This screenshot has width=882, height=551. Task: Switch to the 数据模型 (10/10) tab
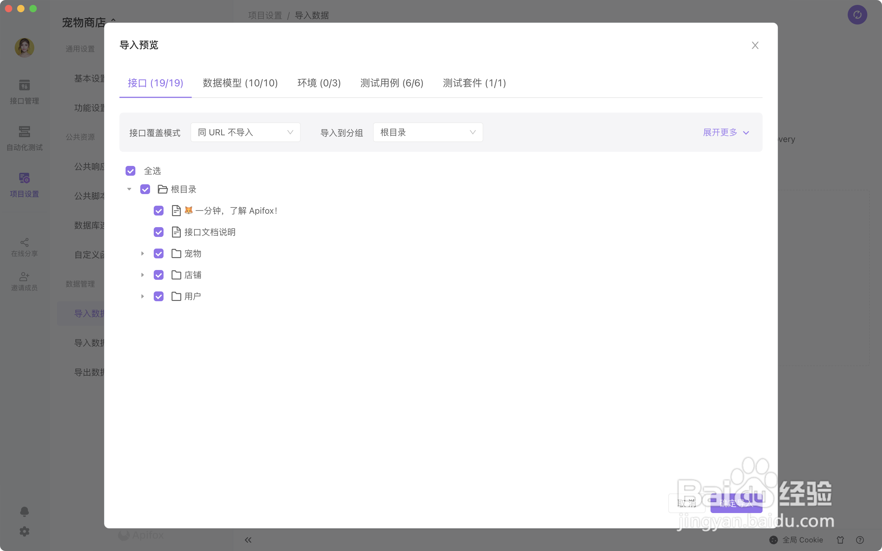(240, 83)
